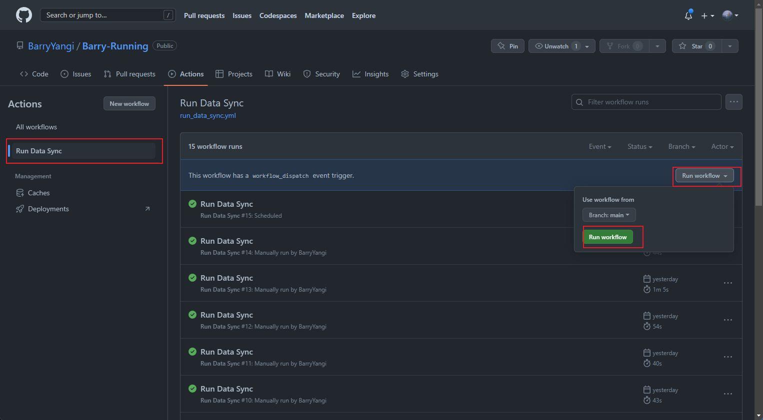Open three-dots menu for run #11

(x=728, y=357)
